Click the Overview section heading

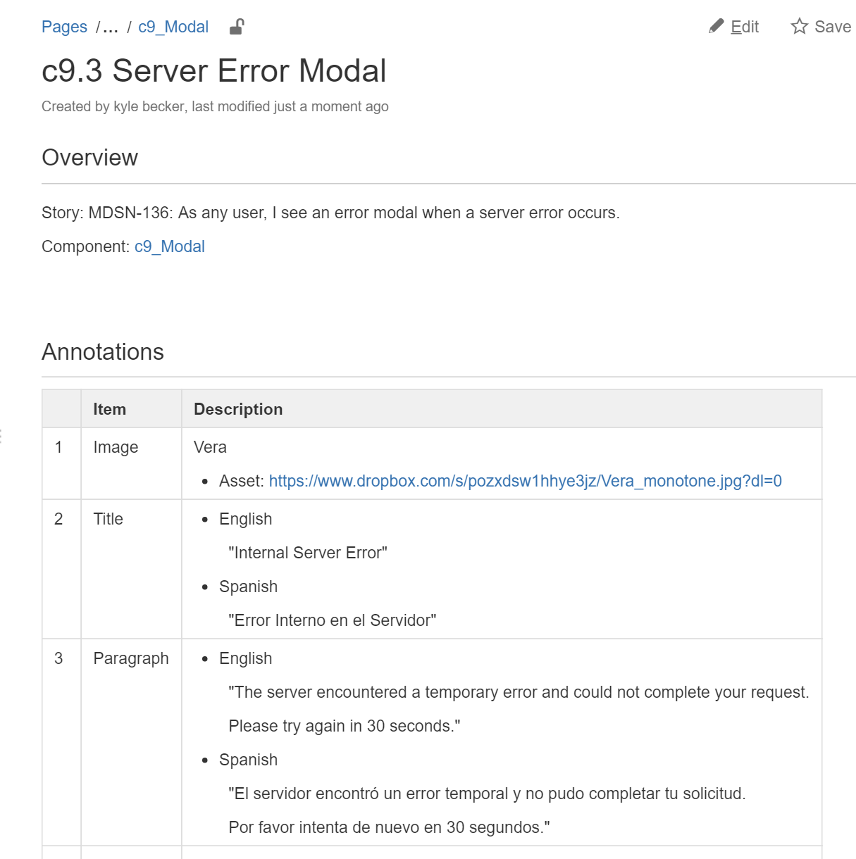pos(89,158)
